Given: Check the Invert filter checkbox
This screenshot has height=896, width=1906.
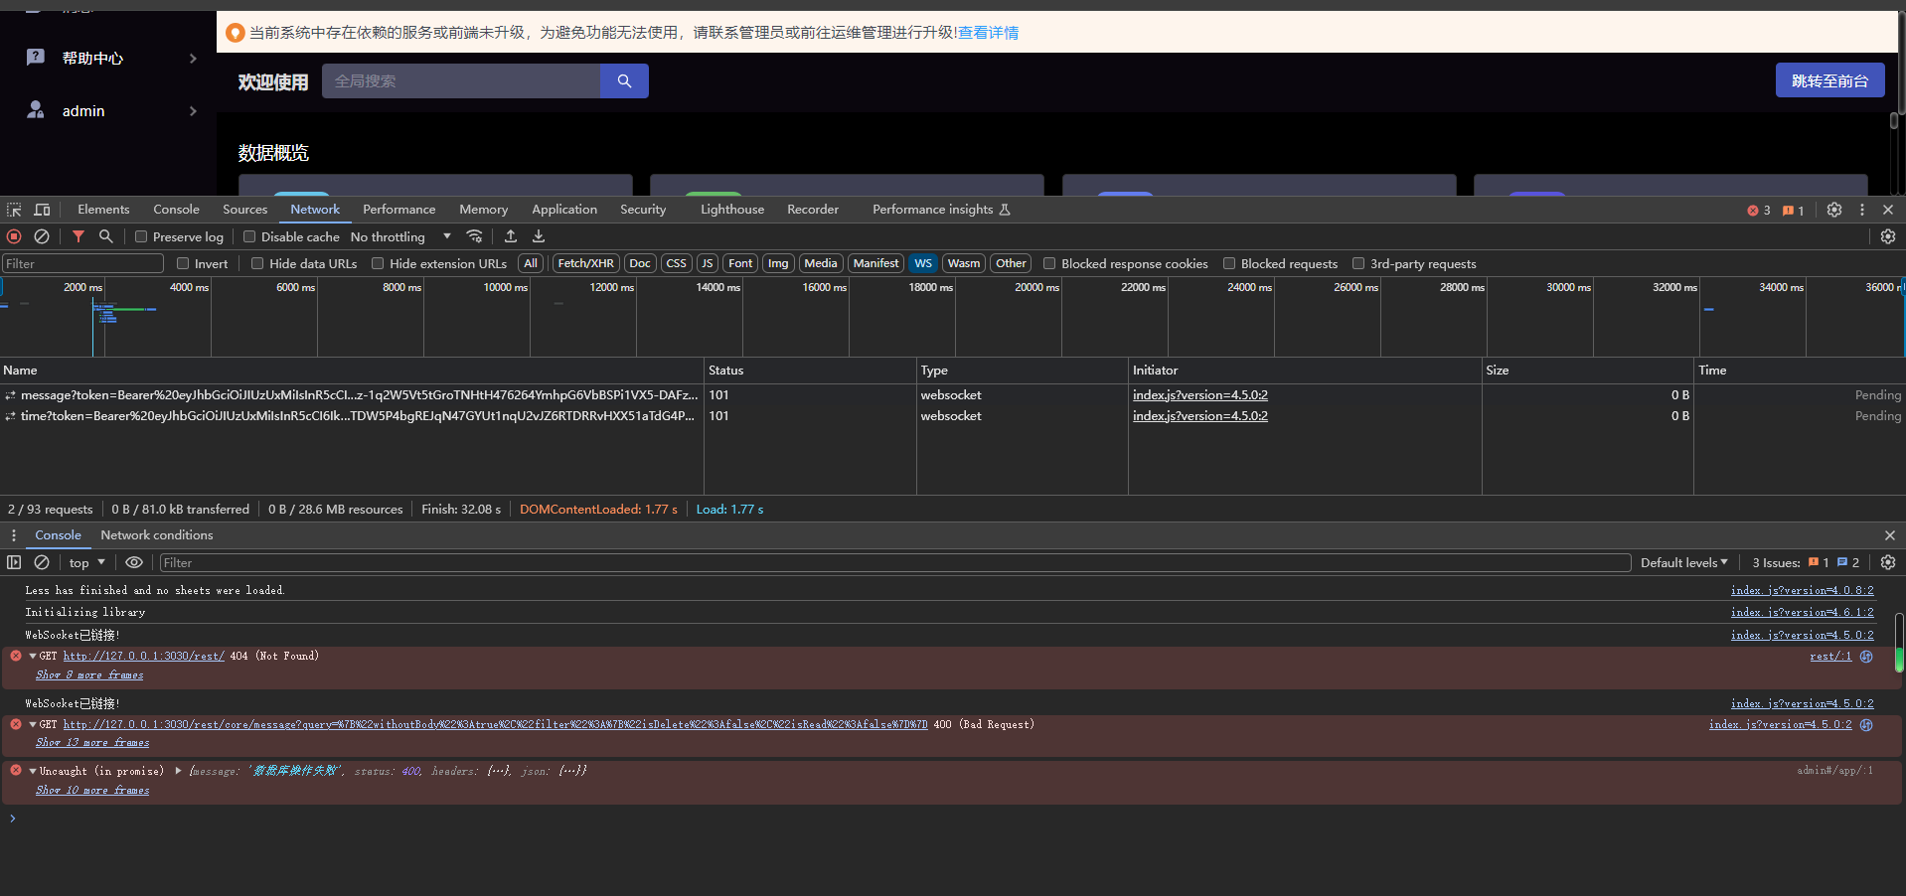Looking at the screenshot, I should [183, 263].
